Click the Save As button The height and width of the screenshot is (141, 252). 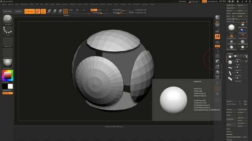(243, 5)
